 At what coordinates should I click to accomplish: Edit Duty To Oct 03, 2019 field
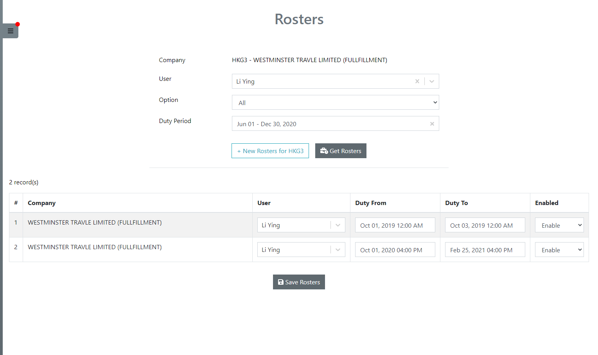485,225
